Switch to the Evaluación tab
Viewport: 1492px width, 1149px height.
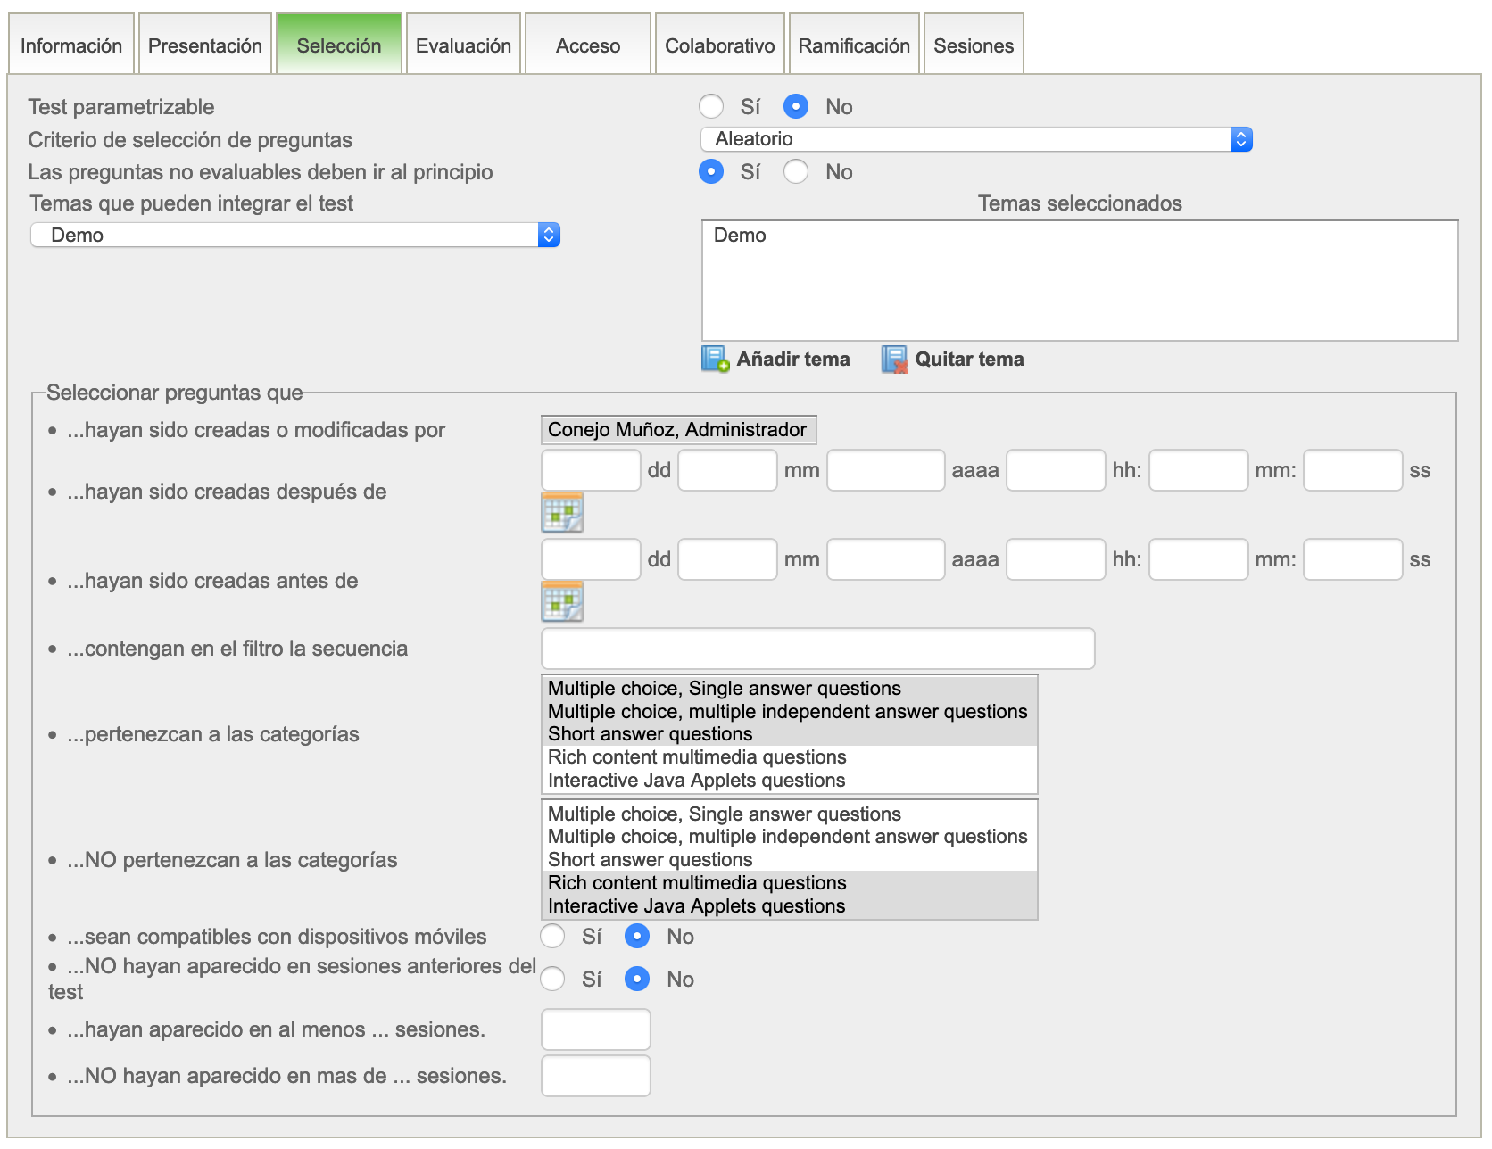pyautogui.click(x=463, y=45)
